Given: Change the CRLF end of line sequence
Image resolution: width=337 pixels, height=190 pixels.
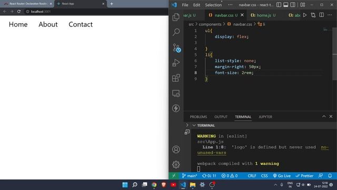Looking at the screenshot, I should coord(252,176).
